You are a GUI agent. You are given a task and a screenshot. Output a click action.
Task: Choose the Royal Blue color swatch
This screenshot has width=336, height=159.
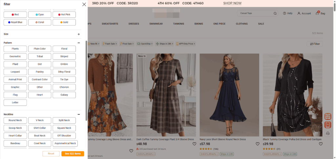coord(15,22)
